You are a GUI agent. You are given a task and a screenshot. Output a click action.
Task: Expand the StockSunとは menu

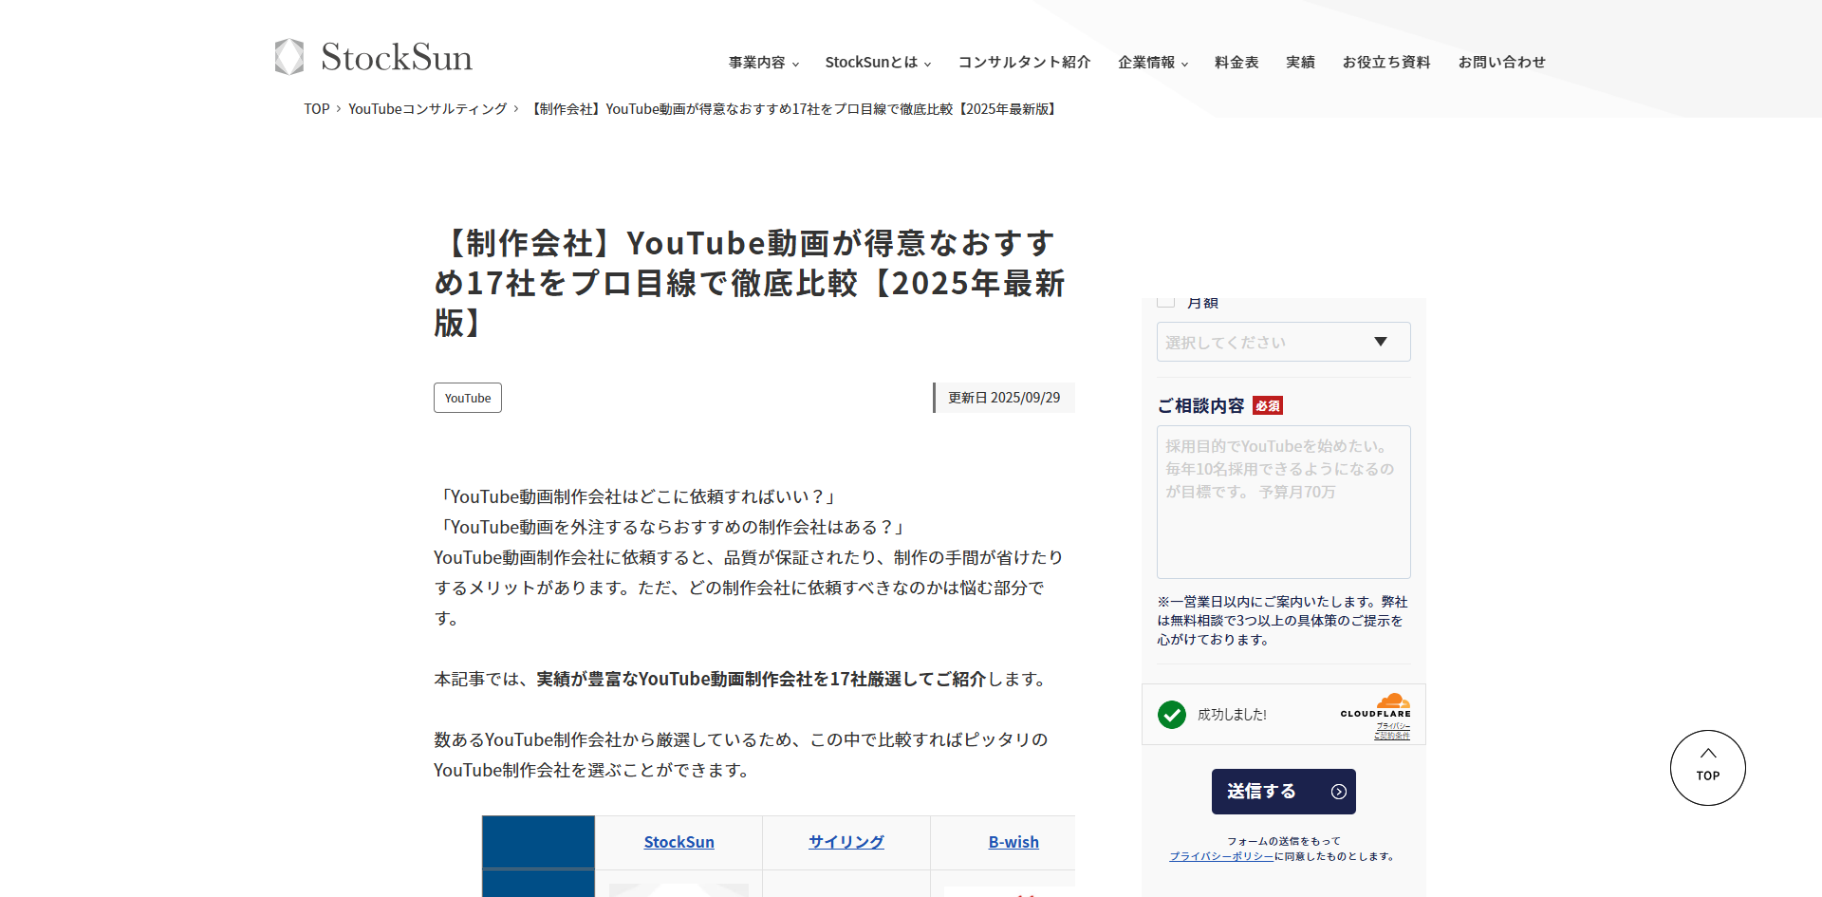[x=877, y=63]
